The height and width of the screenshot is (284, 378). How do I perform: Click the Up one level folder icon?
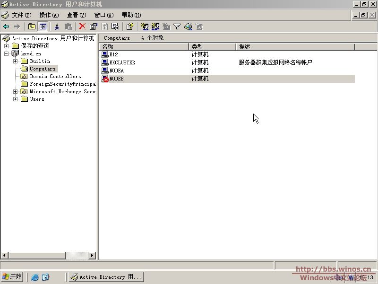[x=32, y=27]
